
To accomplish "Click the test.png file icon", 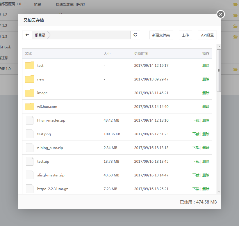I will click(x=30, y=134).
